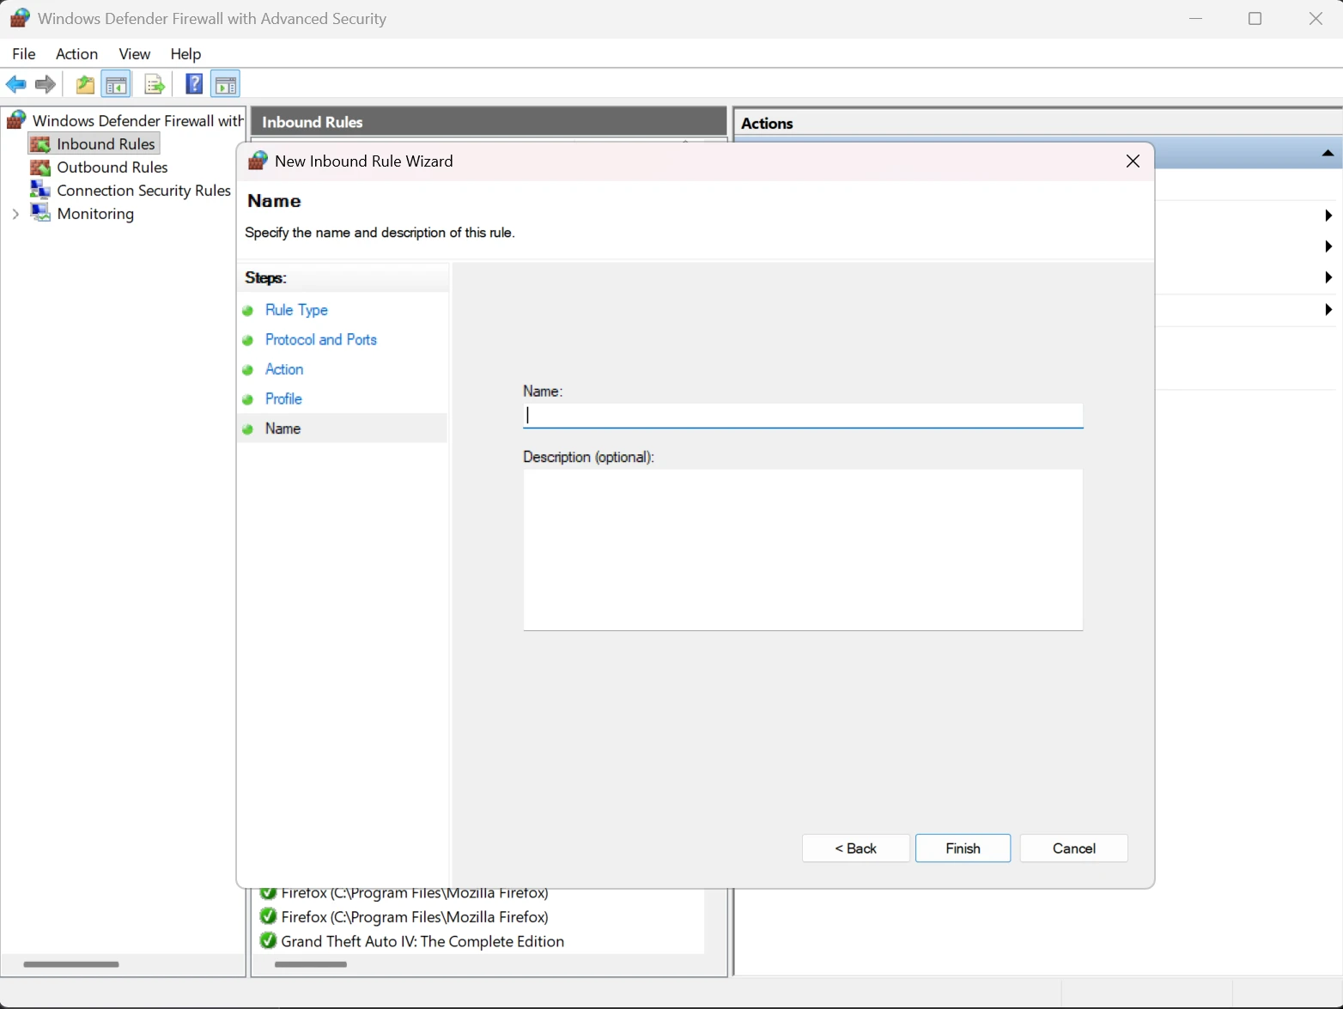Jump to the Protocol and Ports step
Viewport: 1343px width, 1009px height.
click(x=320, y=340)
